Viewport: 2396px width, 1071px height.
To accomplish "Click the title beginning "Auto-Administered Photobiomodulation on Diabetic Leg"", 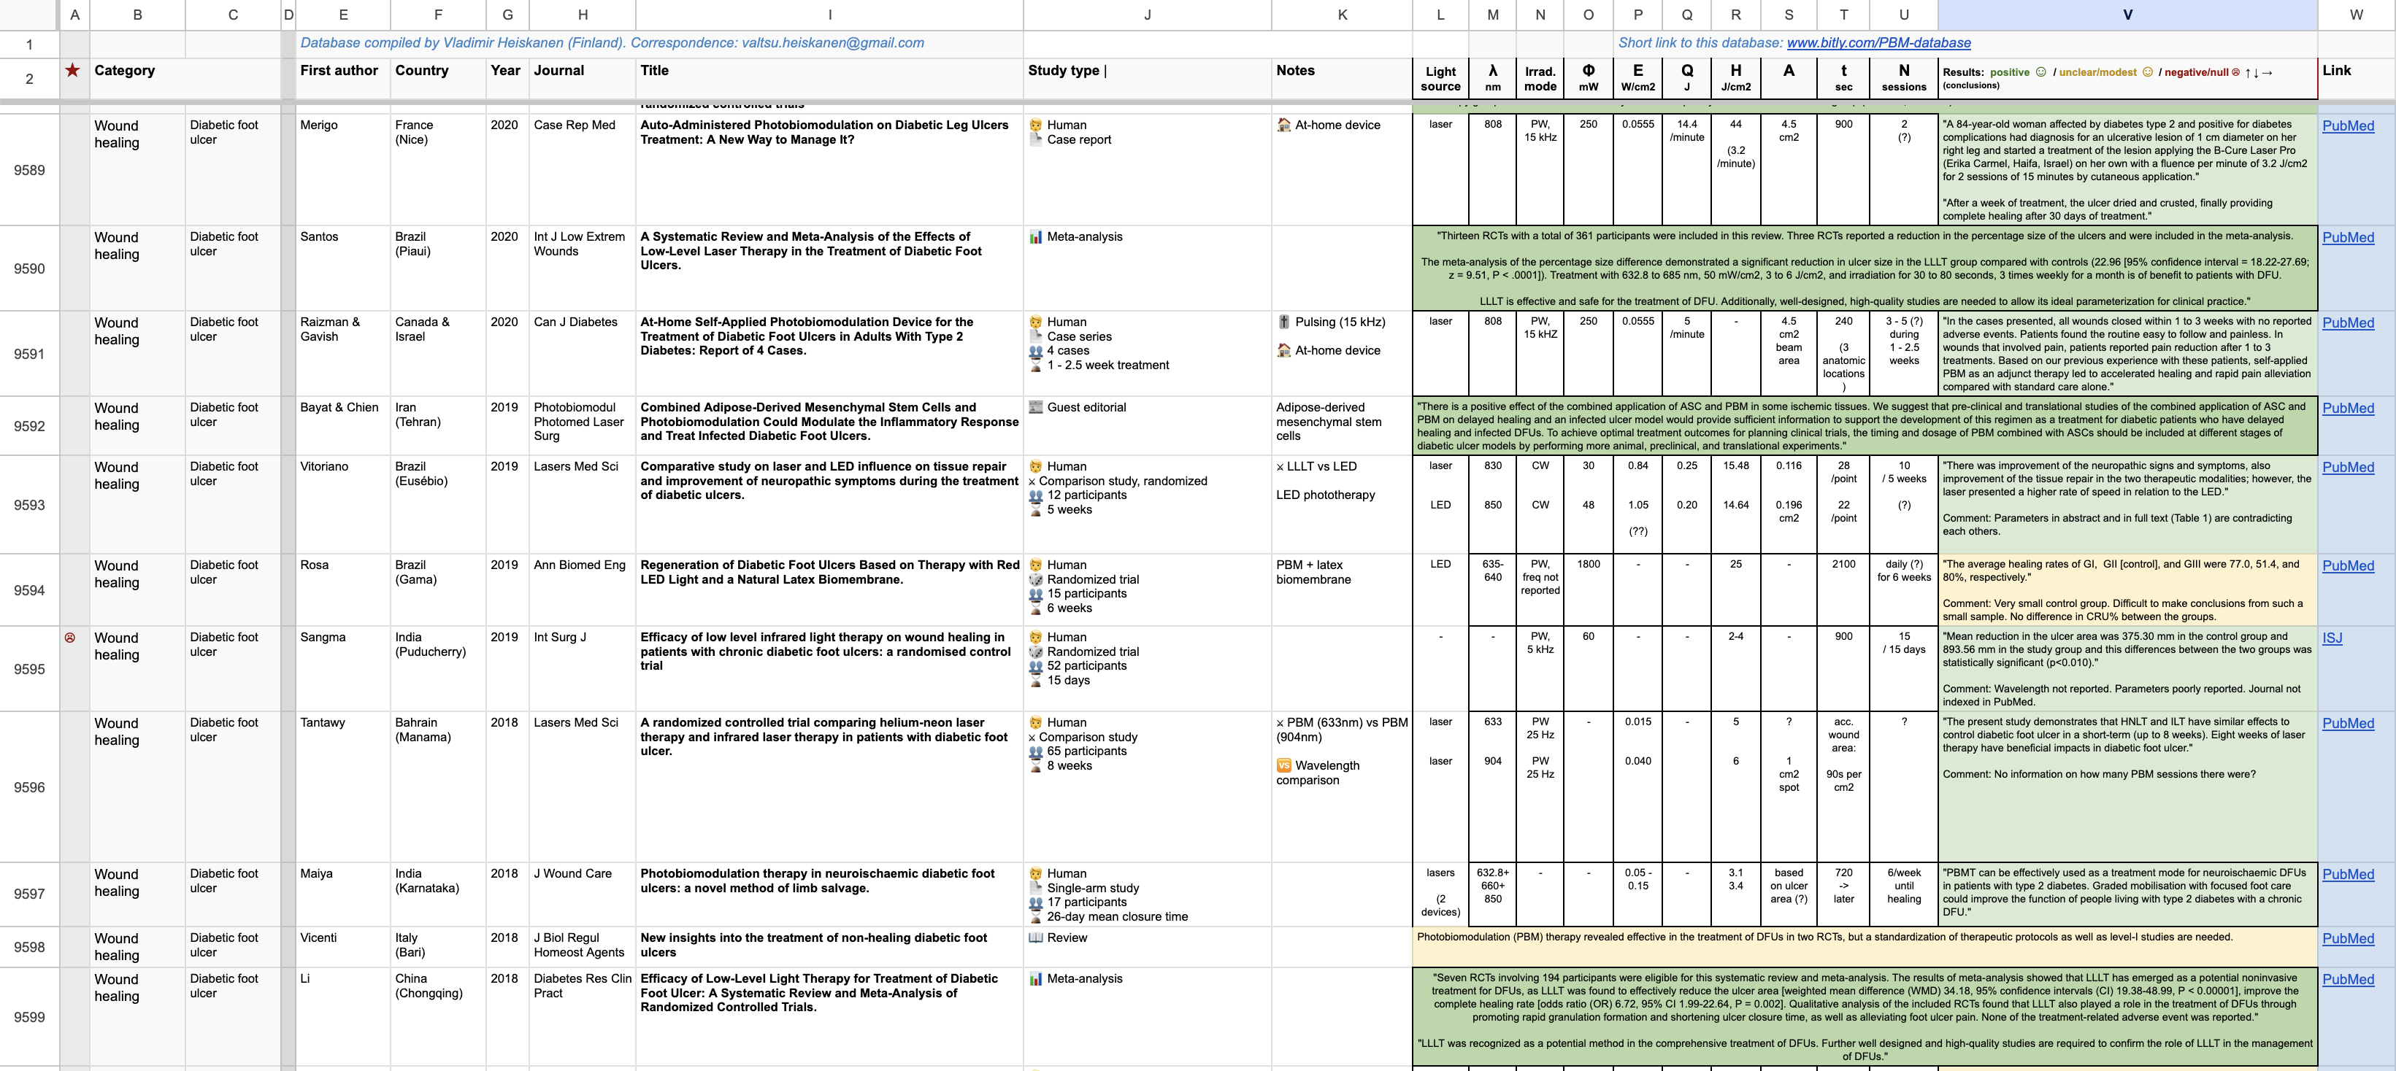I will tap(824, 132).
